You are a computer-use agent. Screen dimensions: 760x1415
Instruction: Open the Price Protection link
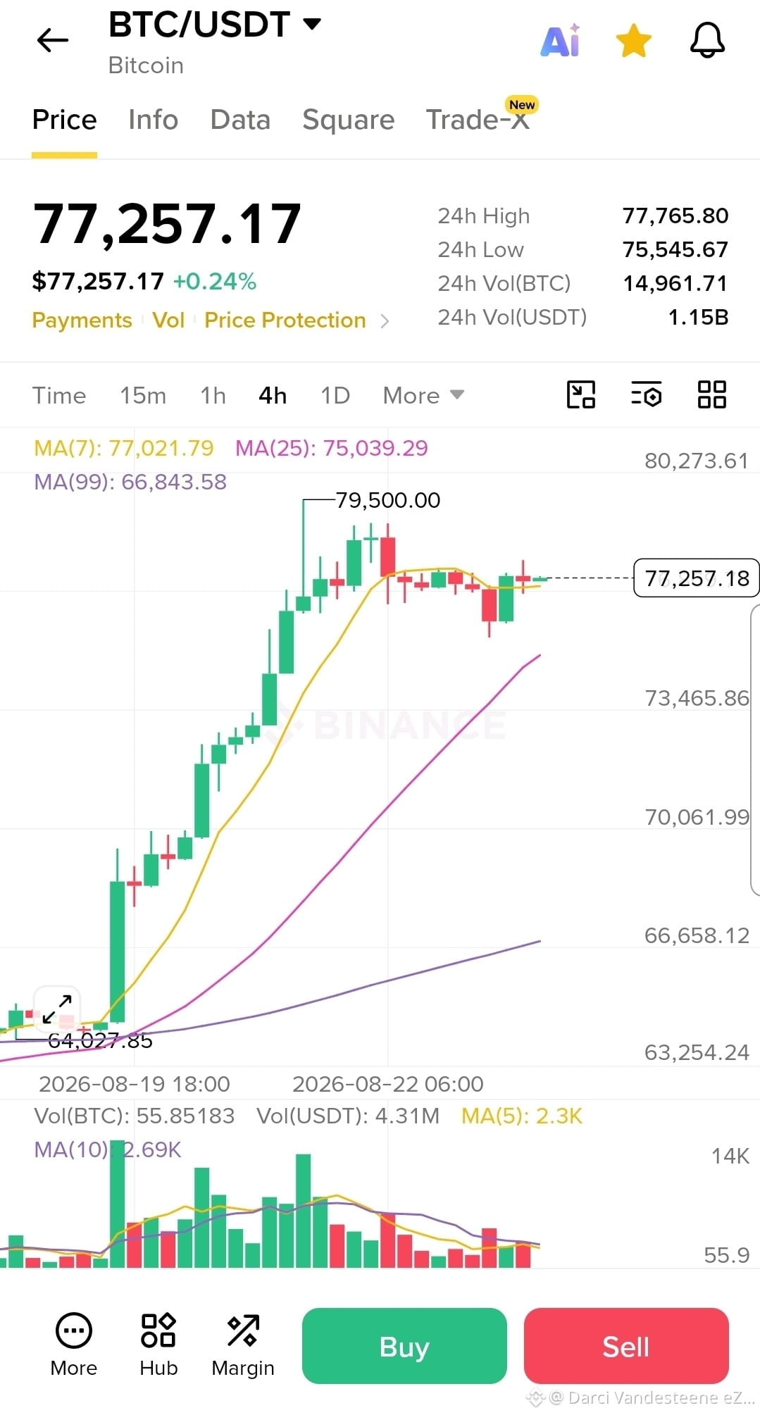click(x=285, y=320)
